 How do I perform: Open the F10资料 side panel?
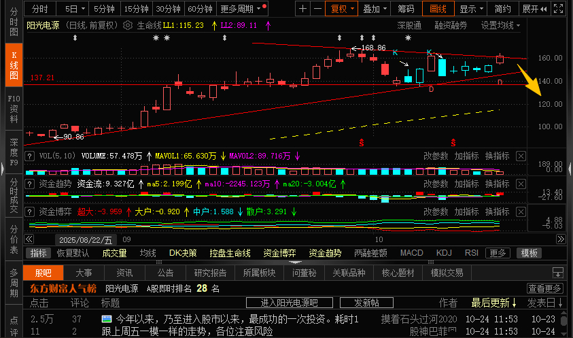coord(14,109)
